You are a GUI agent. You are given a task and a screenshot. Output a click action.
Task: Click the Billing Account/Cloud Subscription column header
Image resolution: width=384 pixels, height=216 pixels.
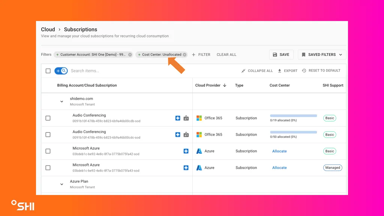pyautogui.click(x=87, y=85)
